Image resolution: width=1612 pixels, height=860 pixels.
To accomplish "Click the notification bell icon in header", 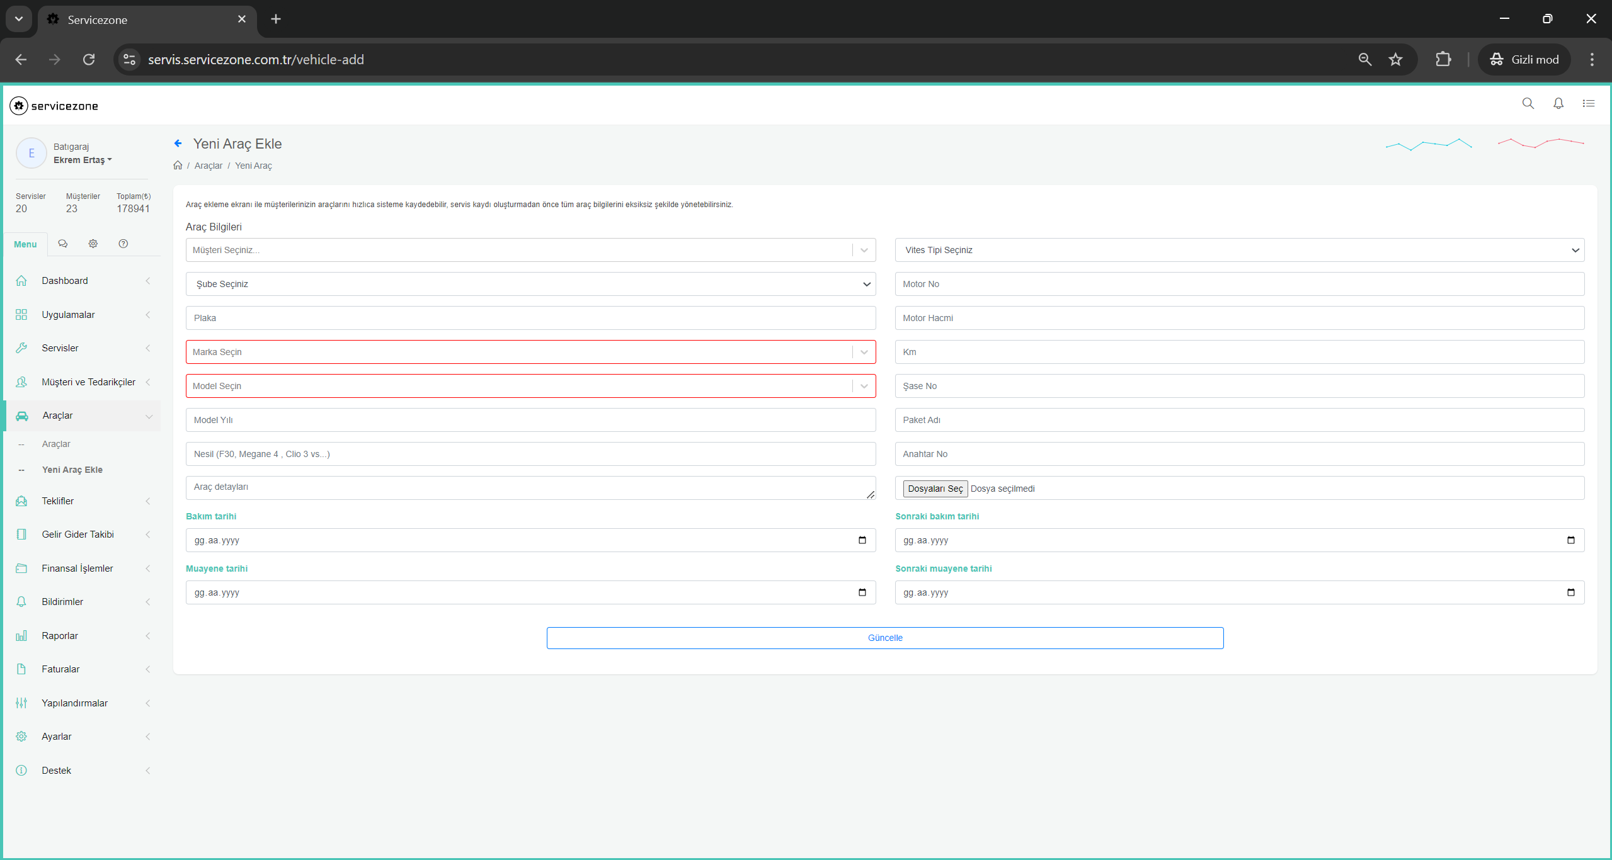I will [x=1558, y=103].
